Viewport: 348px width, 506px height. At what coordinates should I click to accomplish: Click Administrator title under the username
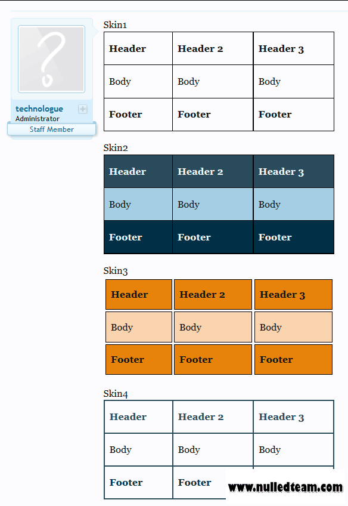coord(38,119)
